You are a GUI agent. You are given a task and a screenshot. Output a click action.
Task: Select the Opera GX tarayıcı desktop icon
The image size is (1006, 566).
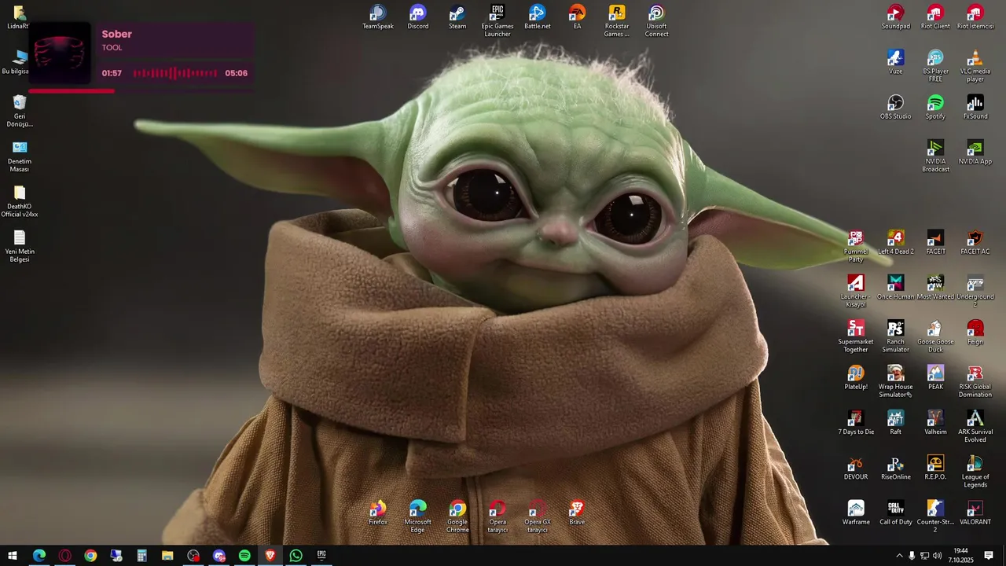[538, 516]
